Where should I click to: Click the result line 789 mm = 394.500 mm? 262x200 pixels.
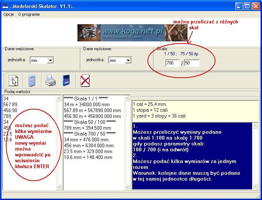click(x=88, y=128)
